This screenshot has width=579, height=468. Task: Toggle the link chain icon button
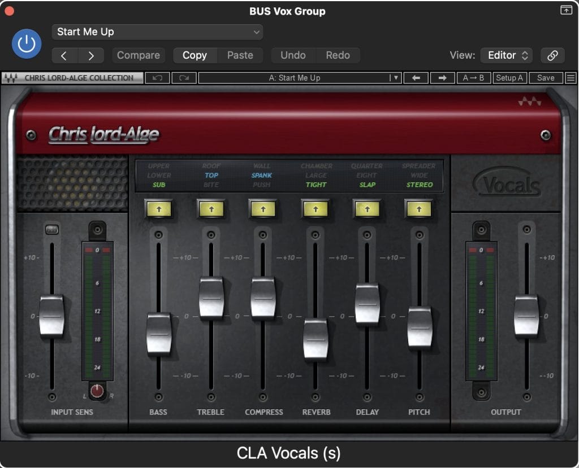coord(552,55)
